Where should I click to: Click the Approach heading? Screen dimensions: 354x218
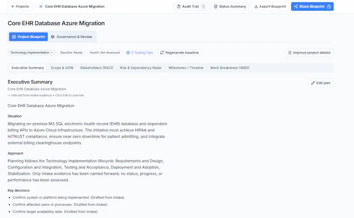click(15, 153)
